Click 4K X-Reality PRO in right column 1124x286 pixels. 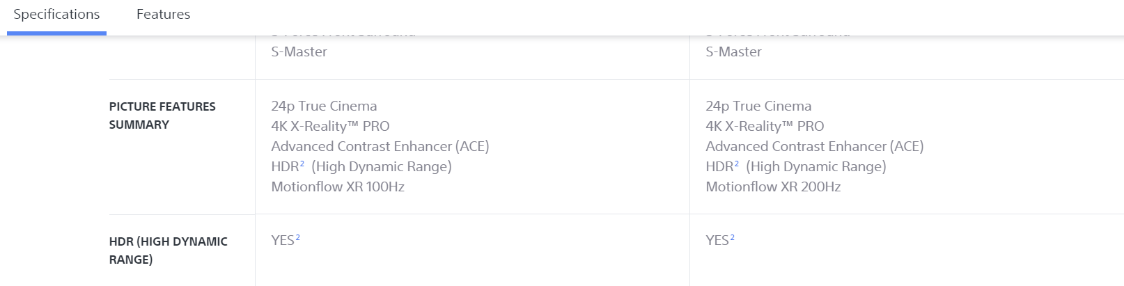pyautogui.click(x=765, y=127)
